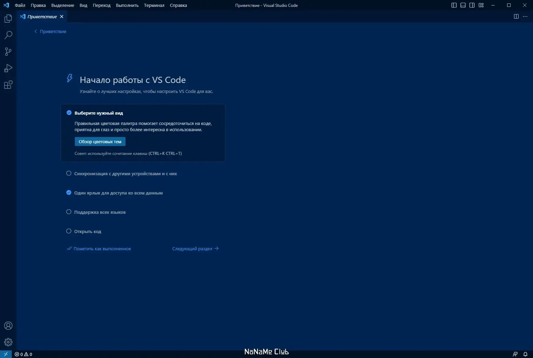
Task: Go to Следующий раздел link
Action: pyautogui.click(x=195, y=249)
